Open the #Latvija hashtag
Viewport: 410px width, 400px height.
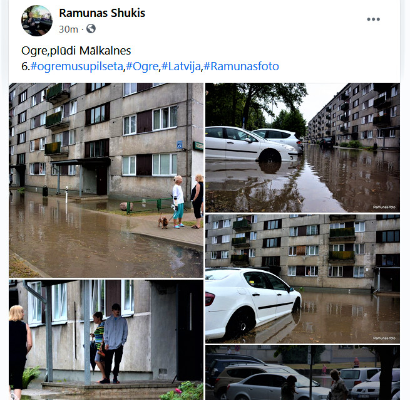click(181, 66)
